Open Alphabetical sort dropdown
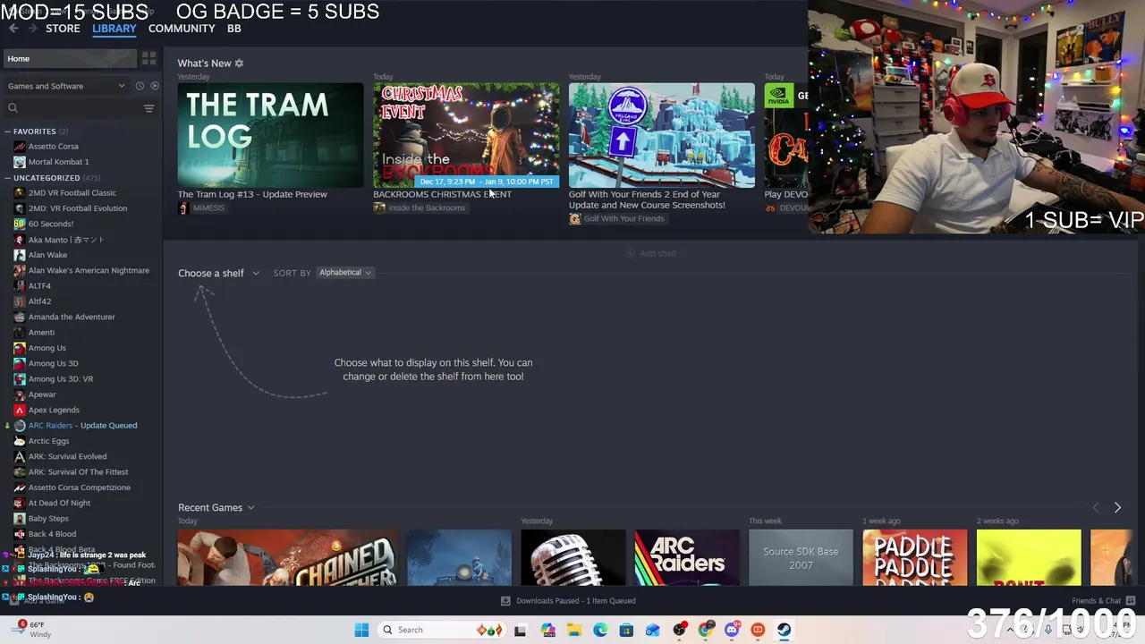Viewport: 1145px width, 644px height. click(344, 273)
